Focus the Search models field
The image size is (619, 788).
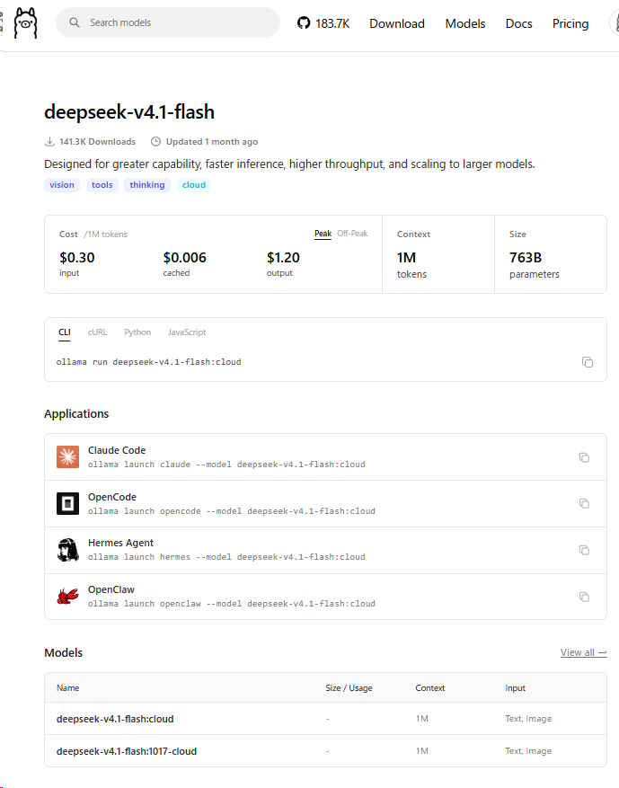(x=168, y=22)
